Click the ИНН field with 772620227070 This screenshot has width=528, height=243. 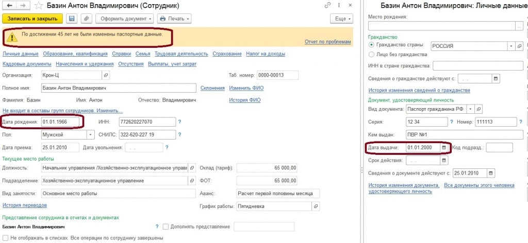(x=147, y=122)
